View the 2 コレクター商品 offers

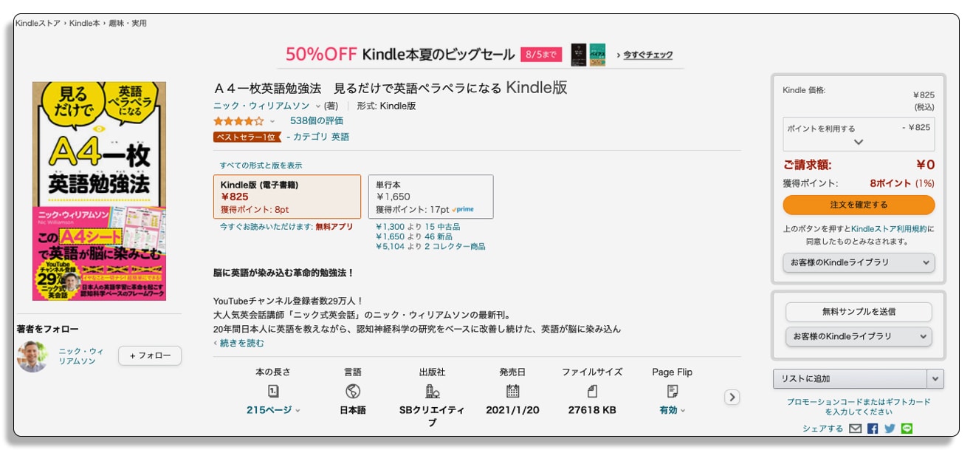(x=455, y=246)
